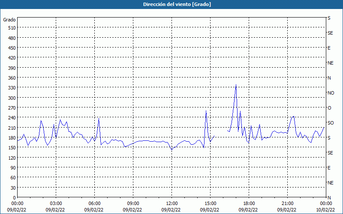The width and height of the screenshot is (343, 214).
Task: Click the 'N' compass label aligned with 0
Action: [329, 198]
